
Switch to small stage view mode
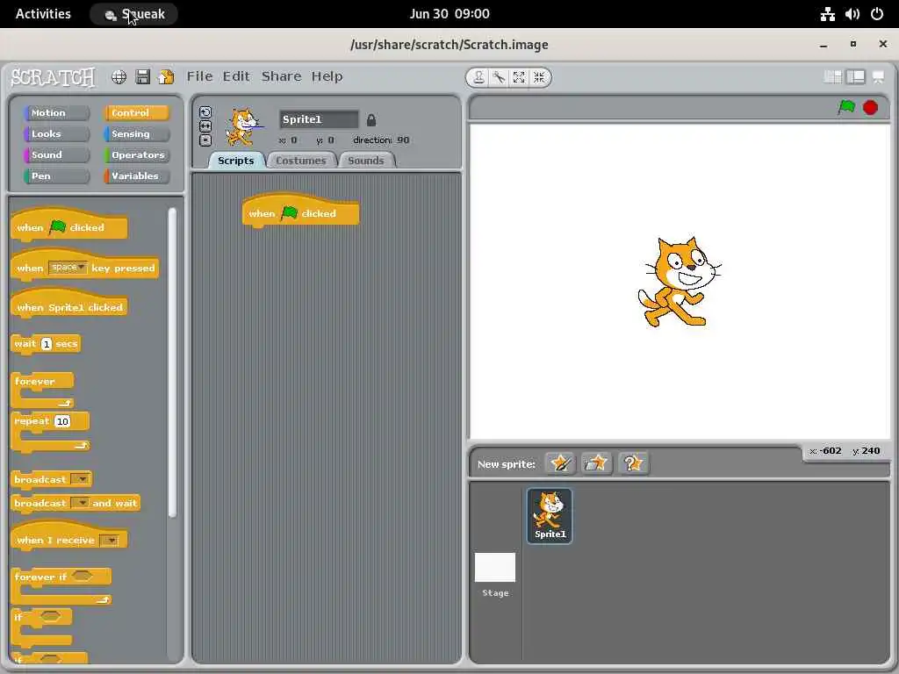coord(832,77)
